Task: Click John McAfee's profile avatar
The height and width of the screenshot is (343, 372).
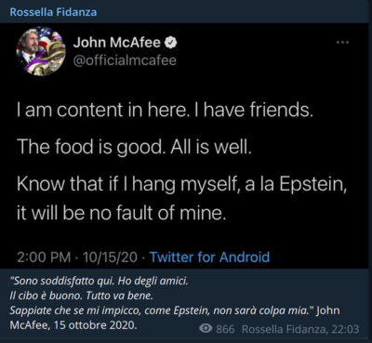Action: click(41, 51)
